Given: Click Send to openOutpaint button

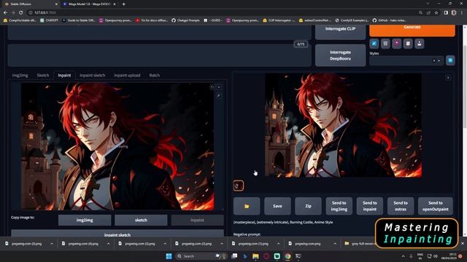Looking at the screenshot, I should (x=435, y=206).
